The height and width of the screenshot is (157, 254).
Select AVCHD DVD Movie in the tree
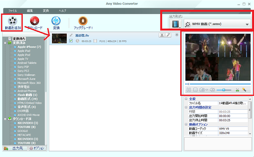(29, 115)
